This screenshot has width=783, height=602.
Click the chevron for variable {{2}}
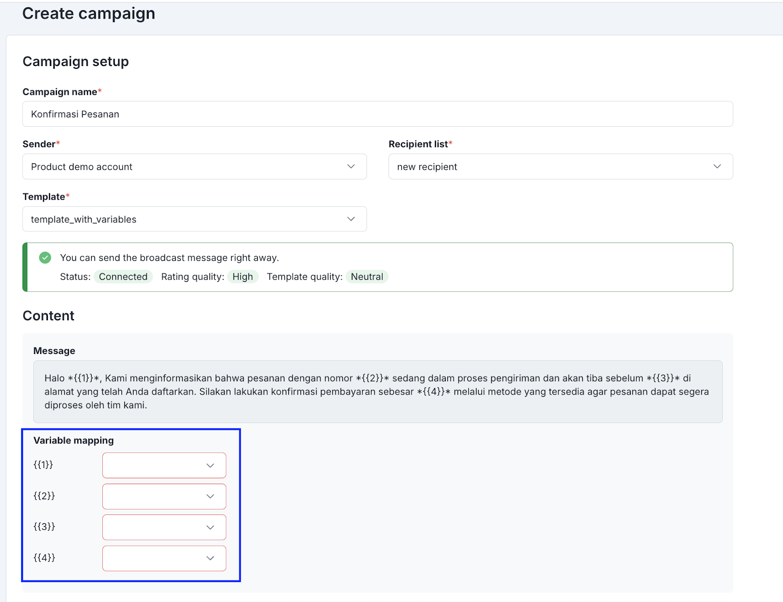[210, 496]
